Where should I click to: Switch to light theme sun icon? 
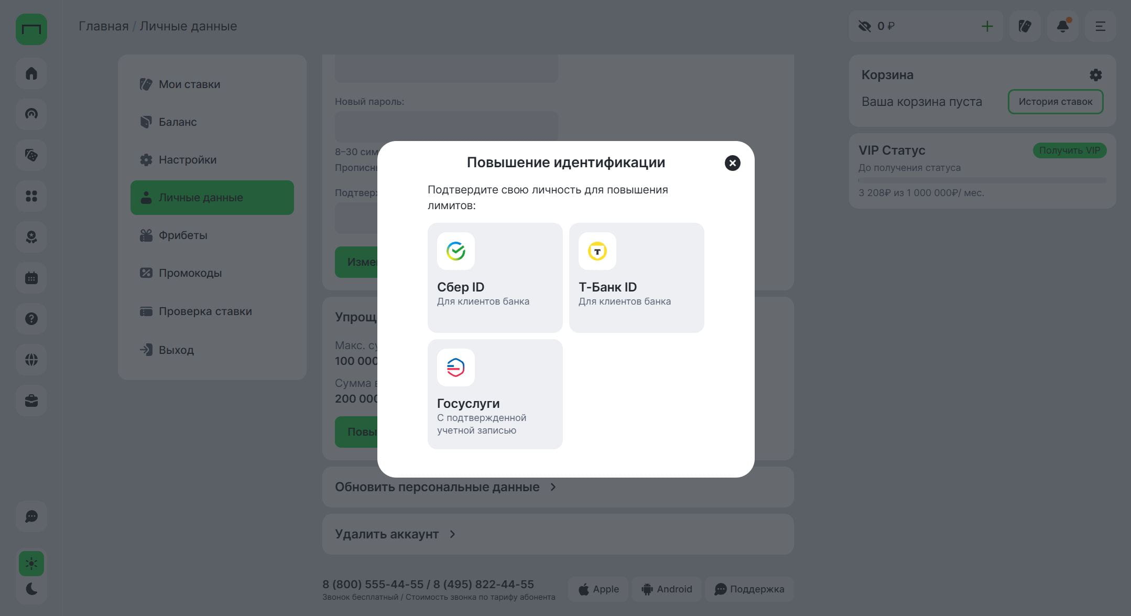[x=31, y=564]
